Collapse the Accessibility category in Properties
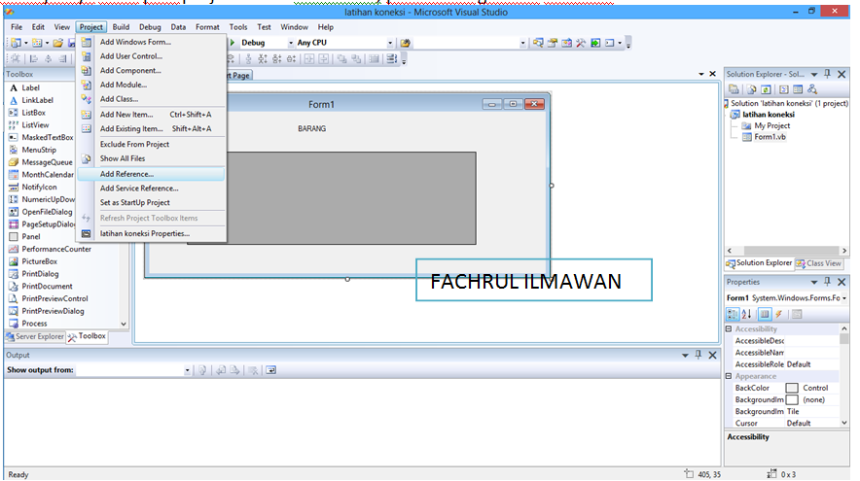This screenshot has height=481, width=860. point(729,328)
